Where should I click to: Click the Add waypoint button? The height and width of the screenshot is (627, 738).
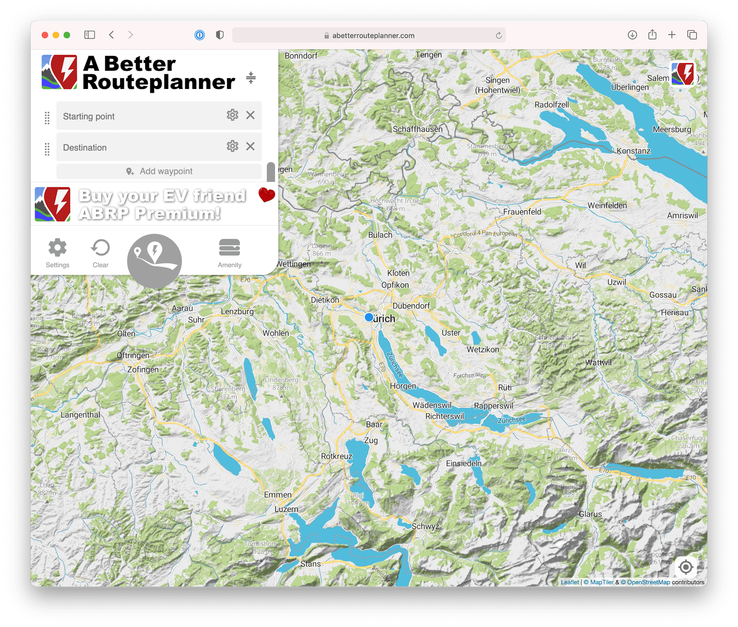159,171
